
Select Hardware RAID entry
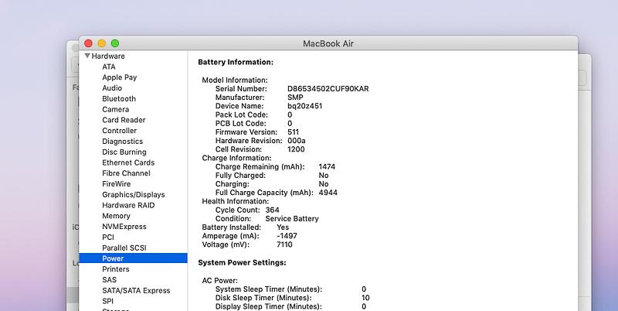(x=128, y=205)
